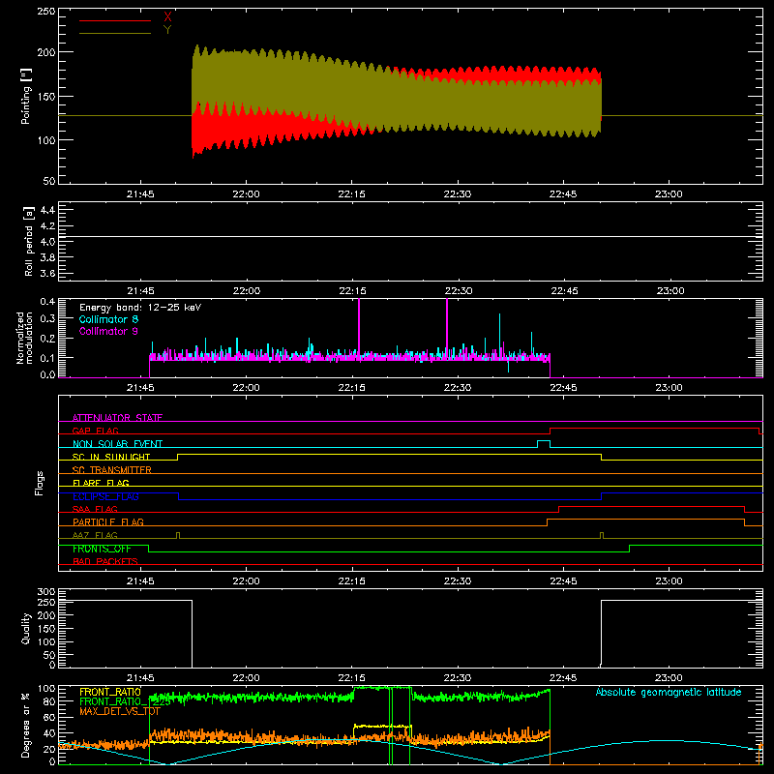Click '22:30' time label under Roll period plot
Viewport: 774px width, 774px height.
point(458,291)
